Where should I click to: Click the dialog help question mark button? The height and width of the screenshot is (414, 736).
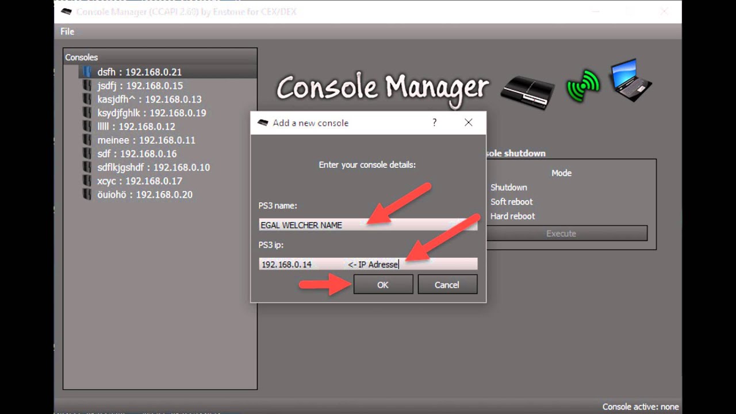[x=435, y=122]
